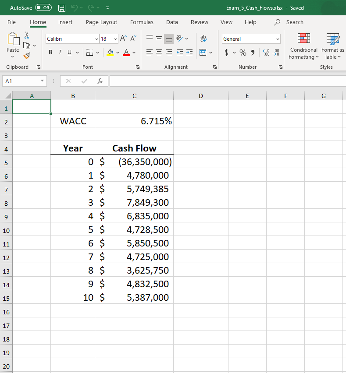Expand the Underline style arrow
Screen dimensions: 346x373
pyautogui.click(x=77, y=53)
